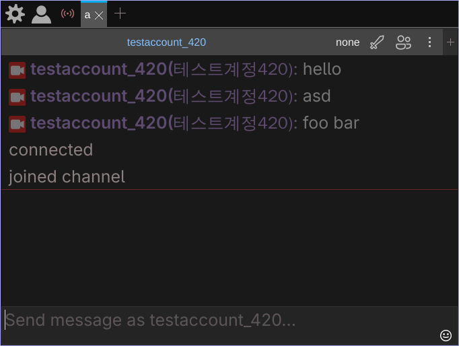
Task: Click the broadcaster badge beside "asd" message
Action: (x=17, y=96)
